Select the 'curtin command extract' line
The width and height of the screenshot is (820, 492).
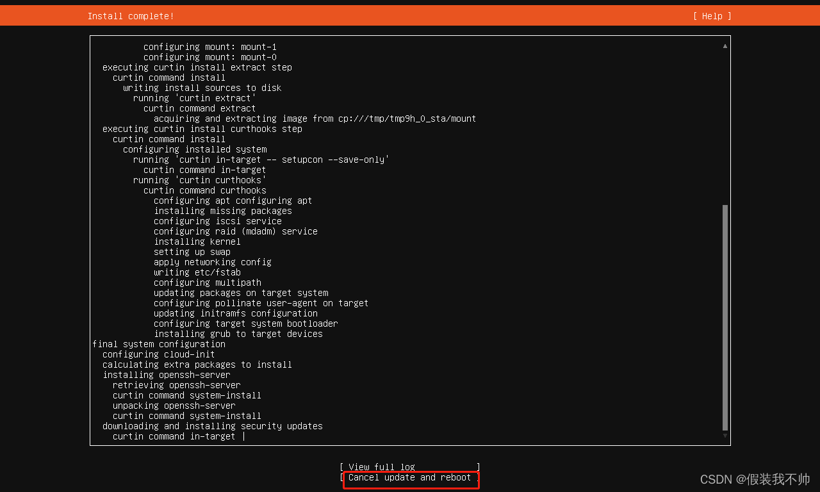200,108
